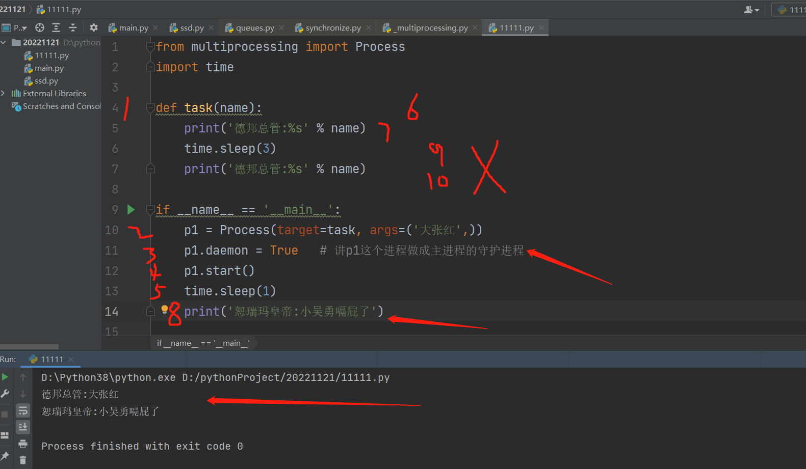
Task: Expand the External Libraries node
Action: point(4,93)
